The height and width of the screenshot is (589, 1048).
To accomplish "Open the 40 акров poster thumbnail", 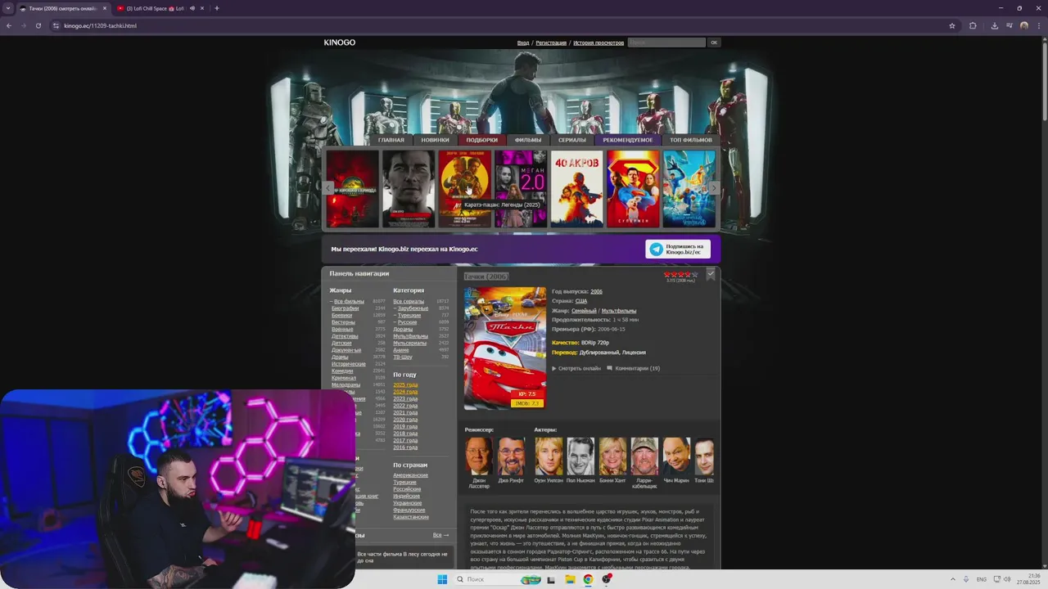I will click(x=576, y=188).
